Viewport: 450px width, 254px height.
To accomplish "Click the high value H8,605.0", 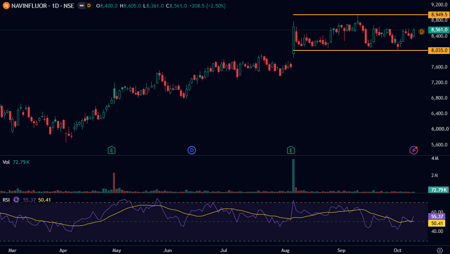I will coord(130,6).
